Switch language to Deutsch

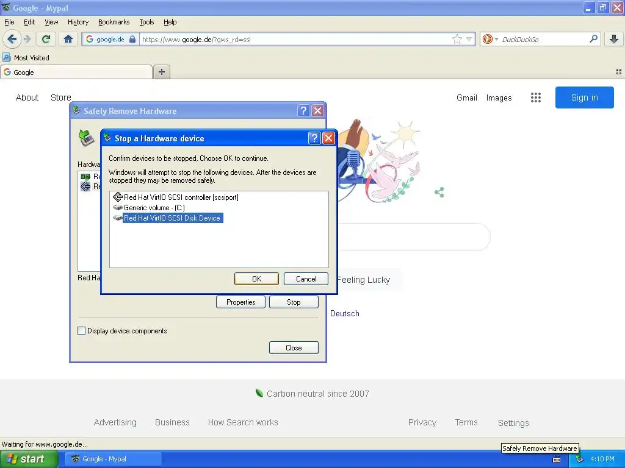pyautogui.click(x=345, y=314)
